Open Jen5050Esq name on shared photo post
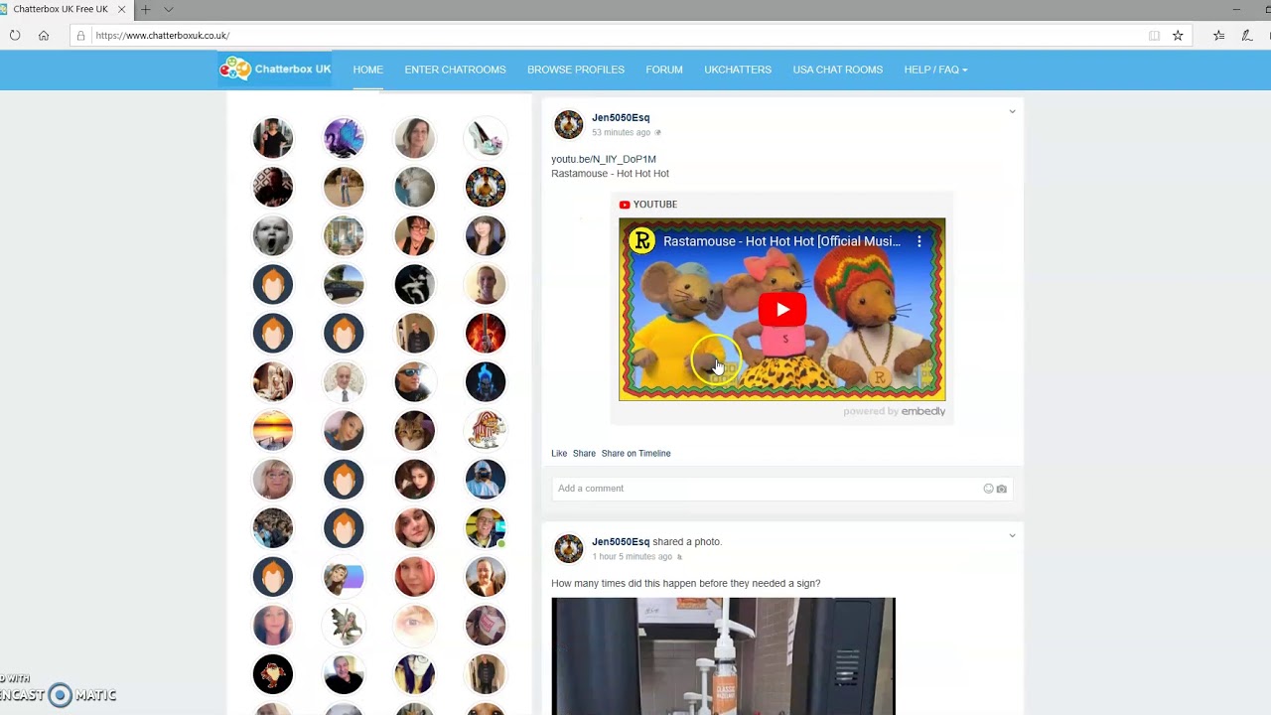This screenshot has height=715, width=1271. click(x=621, y=541)
